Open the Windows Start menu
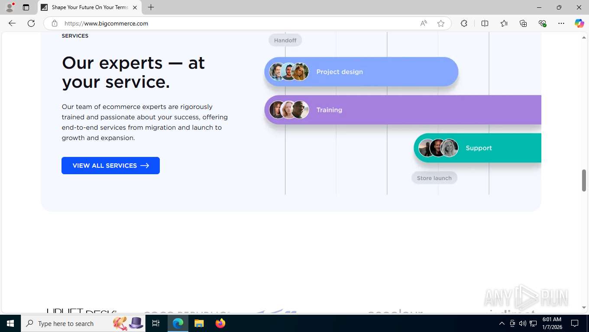This screenshot has height=332, width=589. [10, 323]
